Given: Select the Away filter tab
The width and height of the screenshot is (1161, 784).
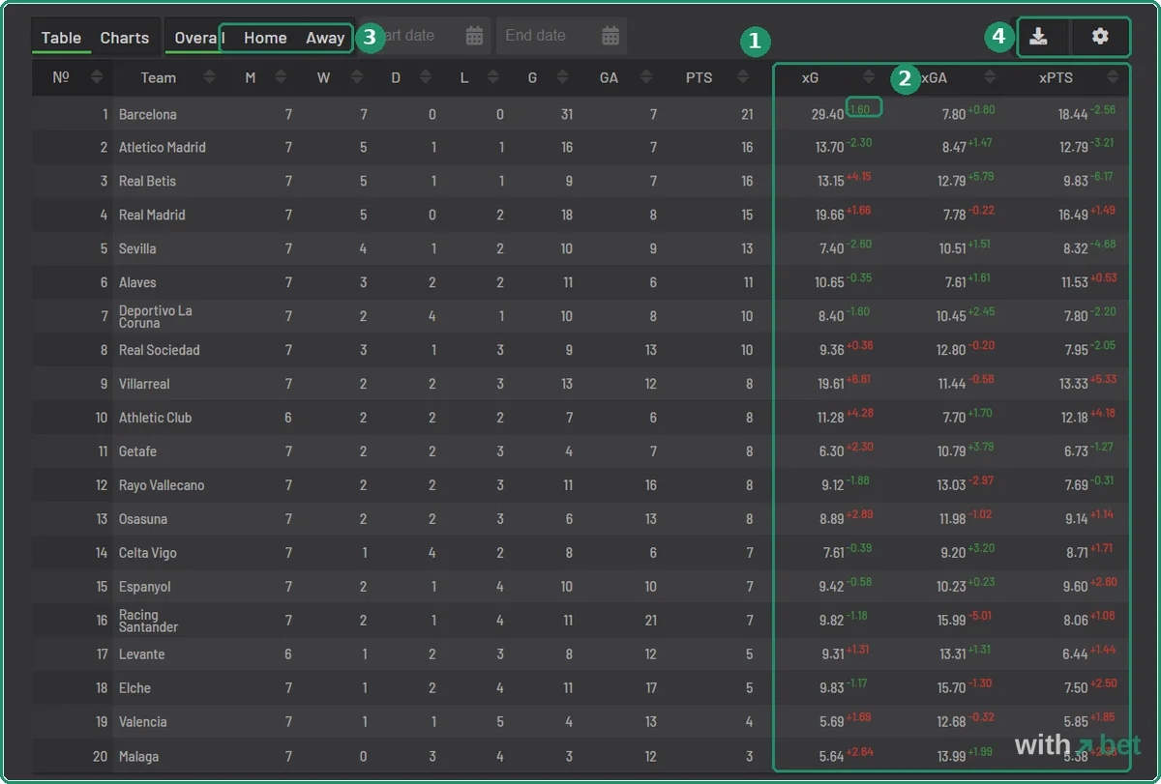Looking at the screenshot, I should 325,38.
